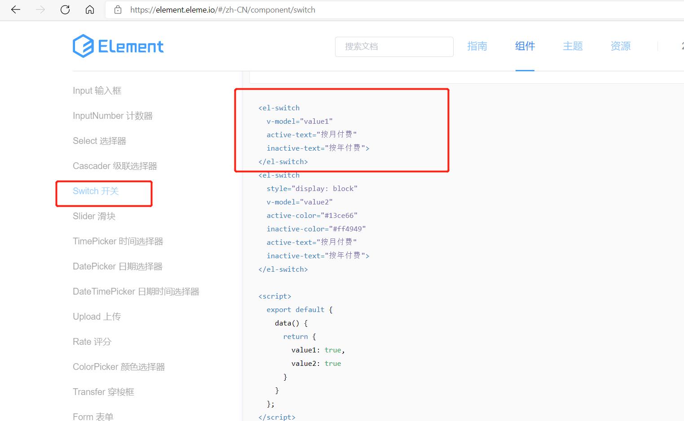The width and height of the screenshot is (684, 421).
Task: Open the 组件 nav tab
Action: pyautogui.click(x=525, y=46)
